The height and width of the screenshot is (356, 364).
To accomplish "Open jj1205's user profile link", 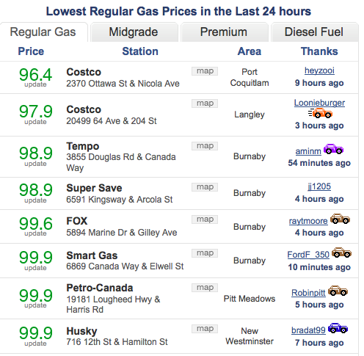I will pyautogui.click(x=319, y=186).
